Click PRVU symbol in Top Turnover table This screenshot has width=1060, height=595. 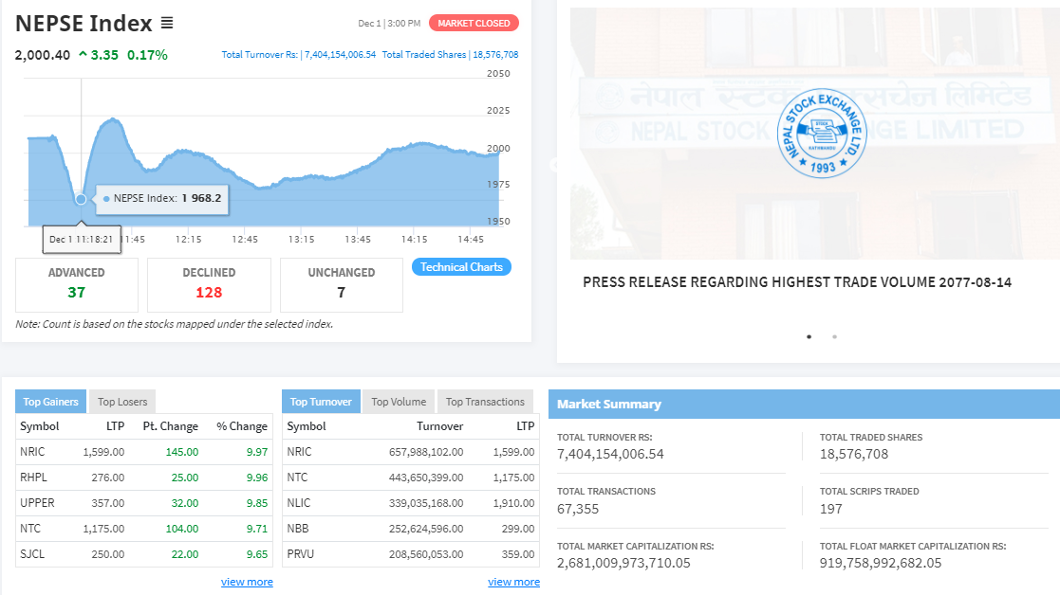[301, 554]
